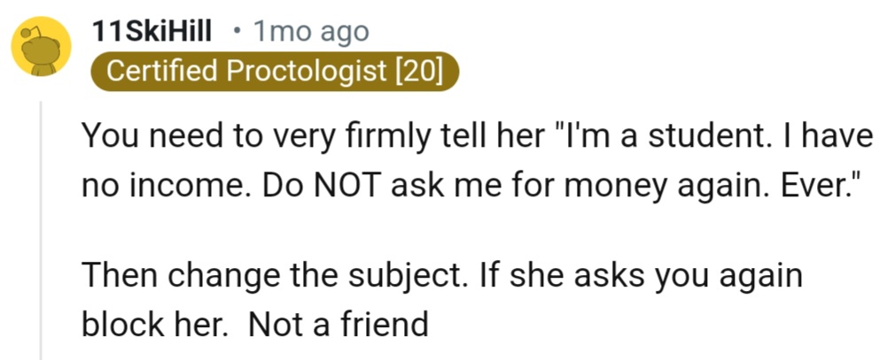Collapse the comment using the vertical thread line

pyautogui.click(x=41, y=230)
